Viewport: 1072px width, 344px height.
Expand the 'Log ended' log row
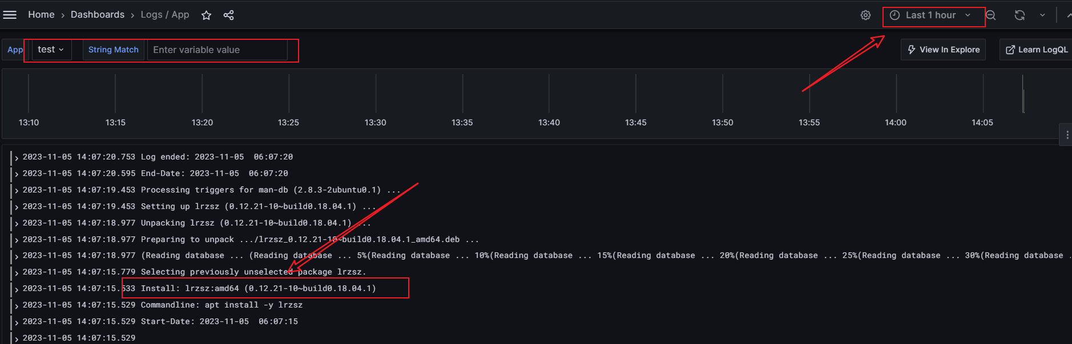[x=17, y=157]
